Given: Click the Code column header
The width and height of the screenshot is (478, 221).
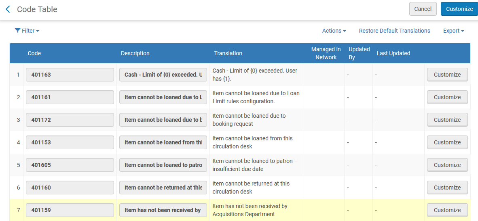Looking at the screenshot, I should click(x=34, y=53).
